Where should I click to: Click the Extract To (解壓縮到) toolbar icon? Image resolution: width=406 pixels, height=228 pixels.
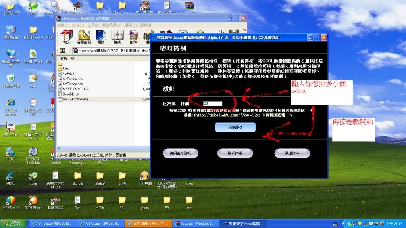84,36
